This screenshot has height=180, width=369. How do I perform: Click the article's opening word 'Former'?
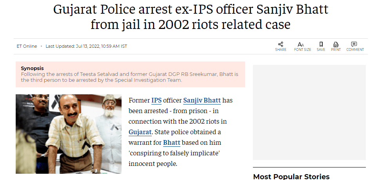(139, 101)
